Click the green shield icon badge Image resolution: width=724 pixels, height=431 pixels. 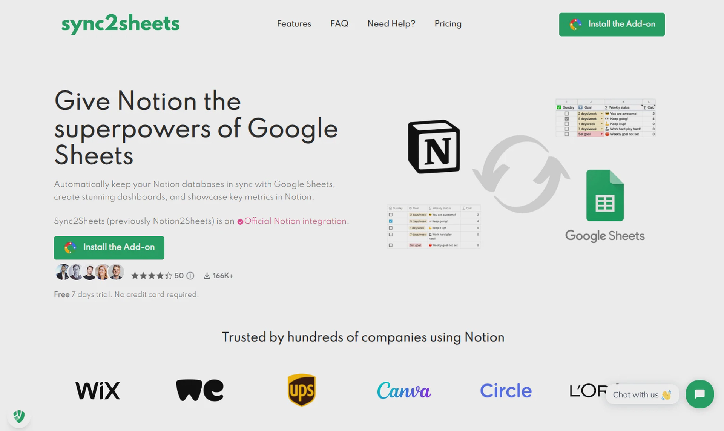(19, 417)
